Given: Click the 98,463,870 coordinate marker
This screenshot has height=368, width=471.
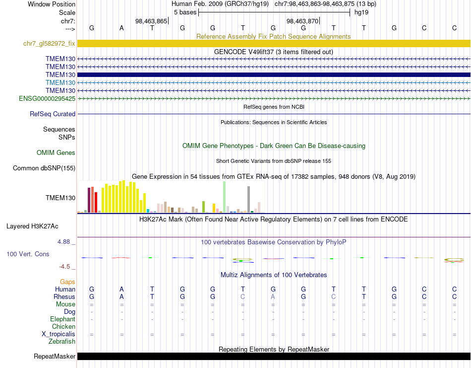Looking at the screenshot, I should click(302, 21).
